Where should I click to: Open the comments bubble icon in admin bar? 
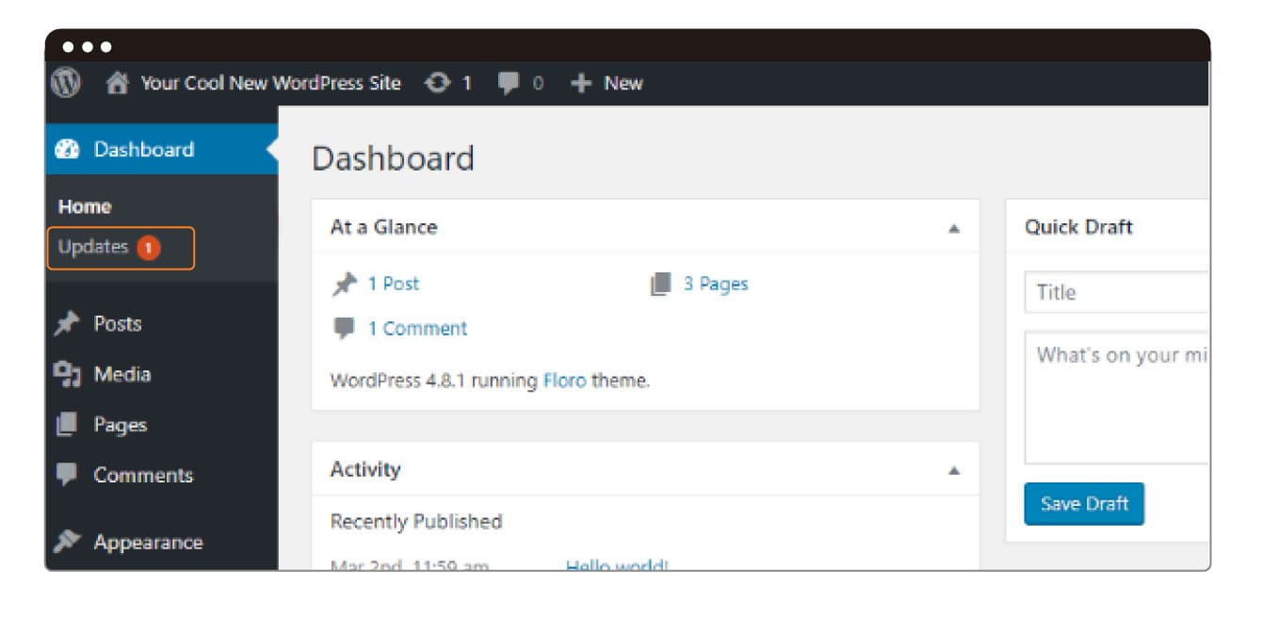pyautogui.click(x=509, y=83)
